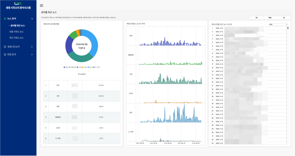Click the 37.3% table cell
Image resolution: width=295 pixels, height=156 pixels.
coord(101,85)
